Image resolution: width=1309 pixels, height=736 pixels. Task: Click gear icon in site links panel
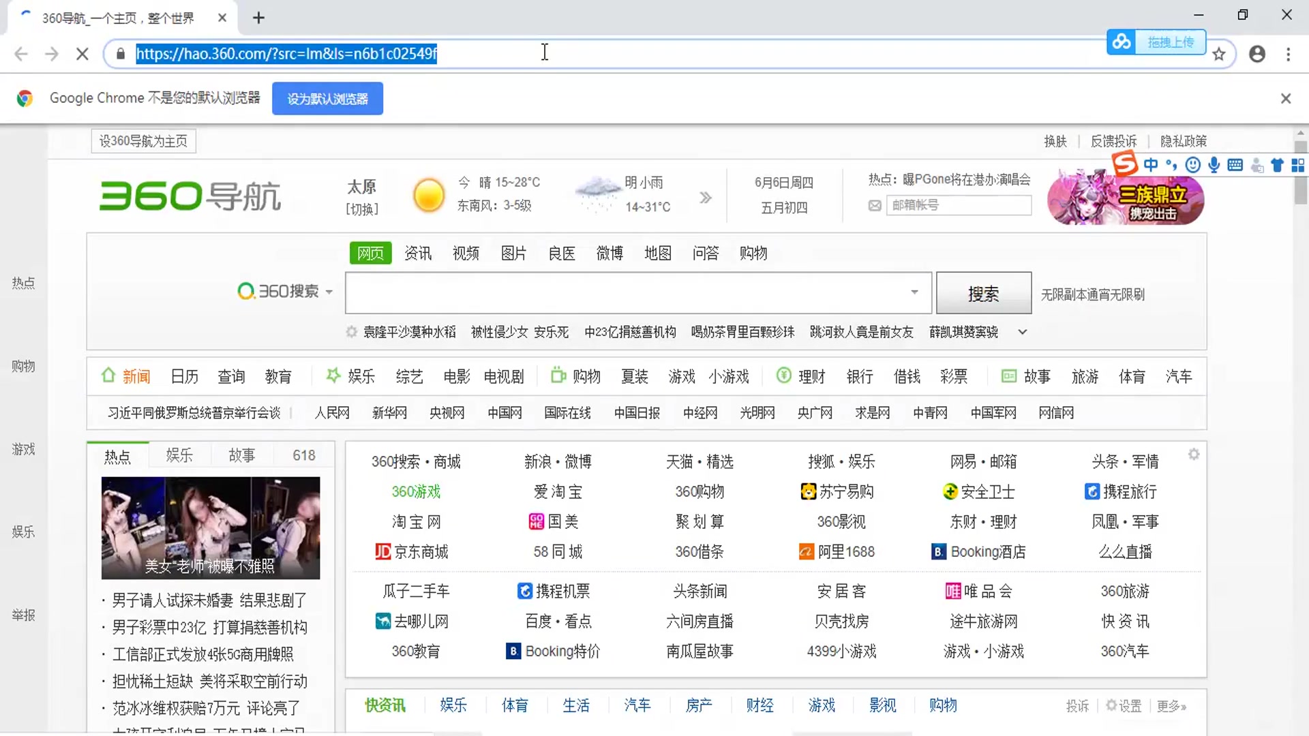(x=1193, y=455)
